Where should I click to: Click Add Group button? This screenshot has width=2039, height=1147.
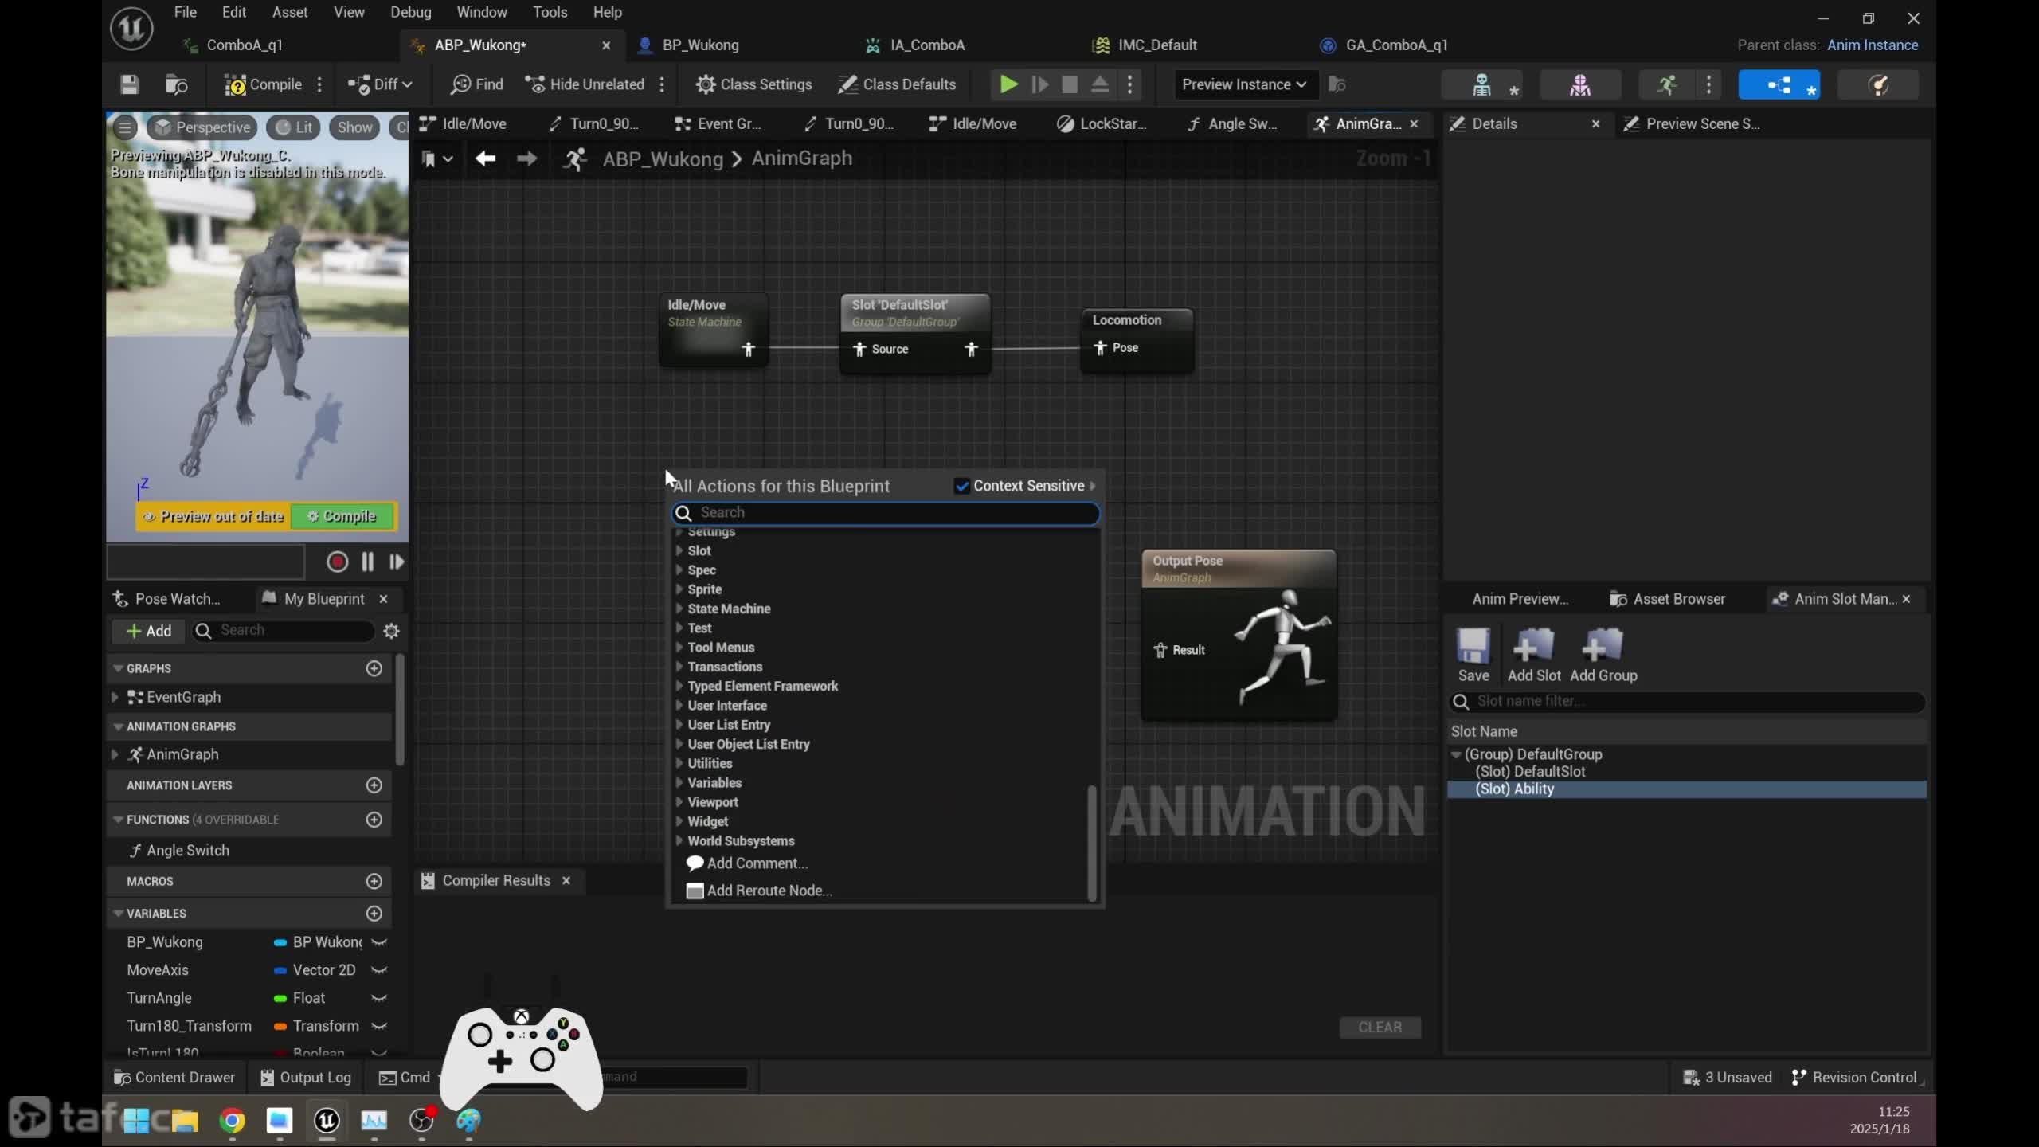[x=1603, y=655]
